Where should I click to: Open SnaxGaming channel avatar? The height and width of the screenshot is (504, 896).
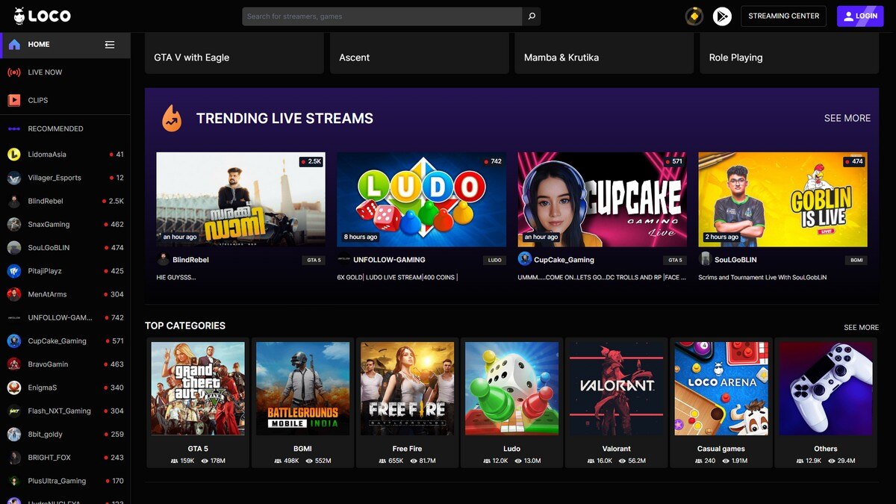14,225
